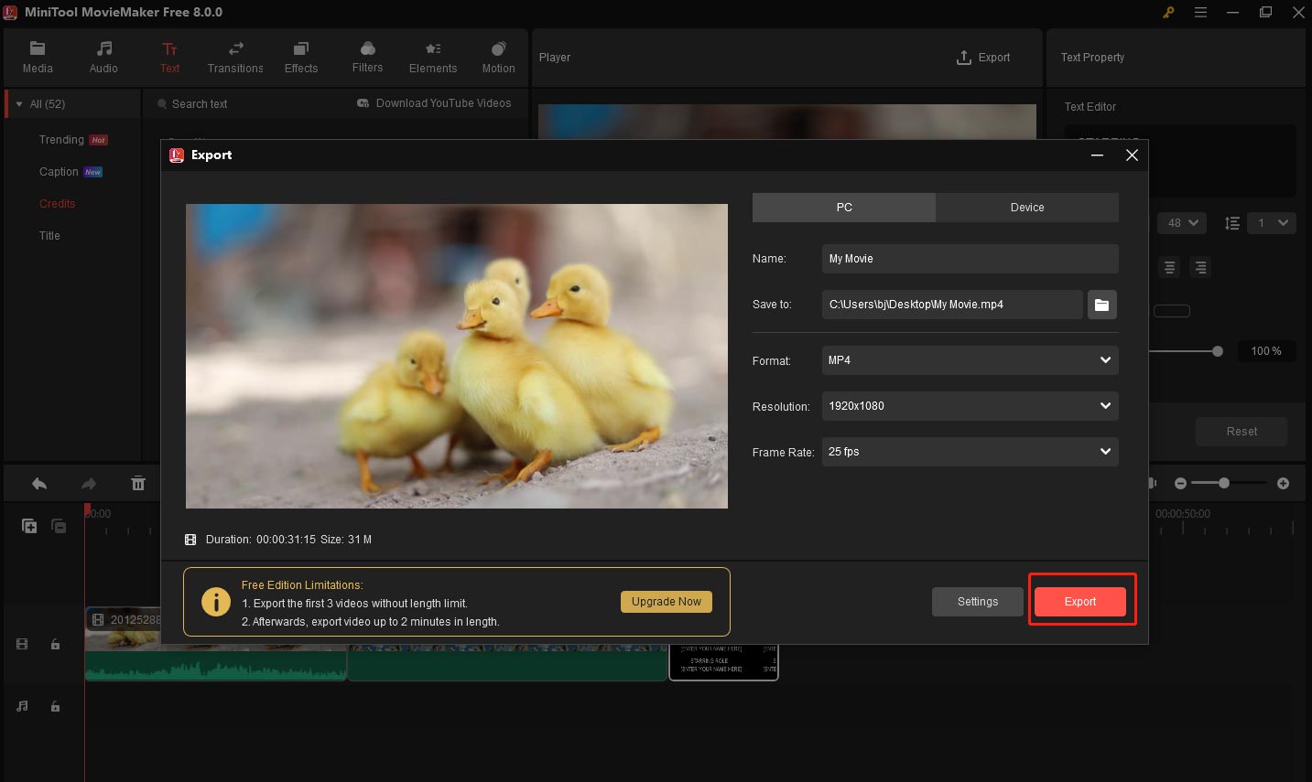
Task: Click the timeline zoom slider handle
Action: (1224, 483)
